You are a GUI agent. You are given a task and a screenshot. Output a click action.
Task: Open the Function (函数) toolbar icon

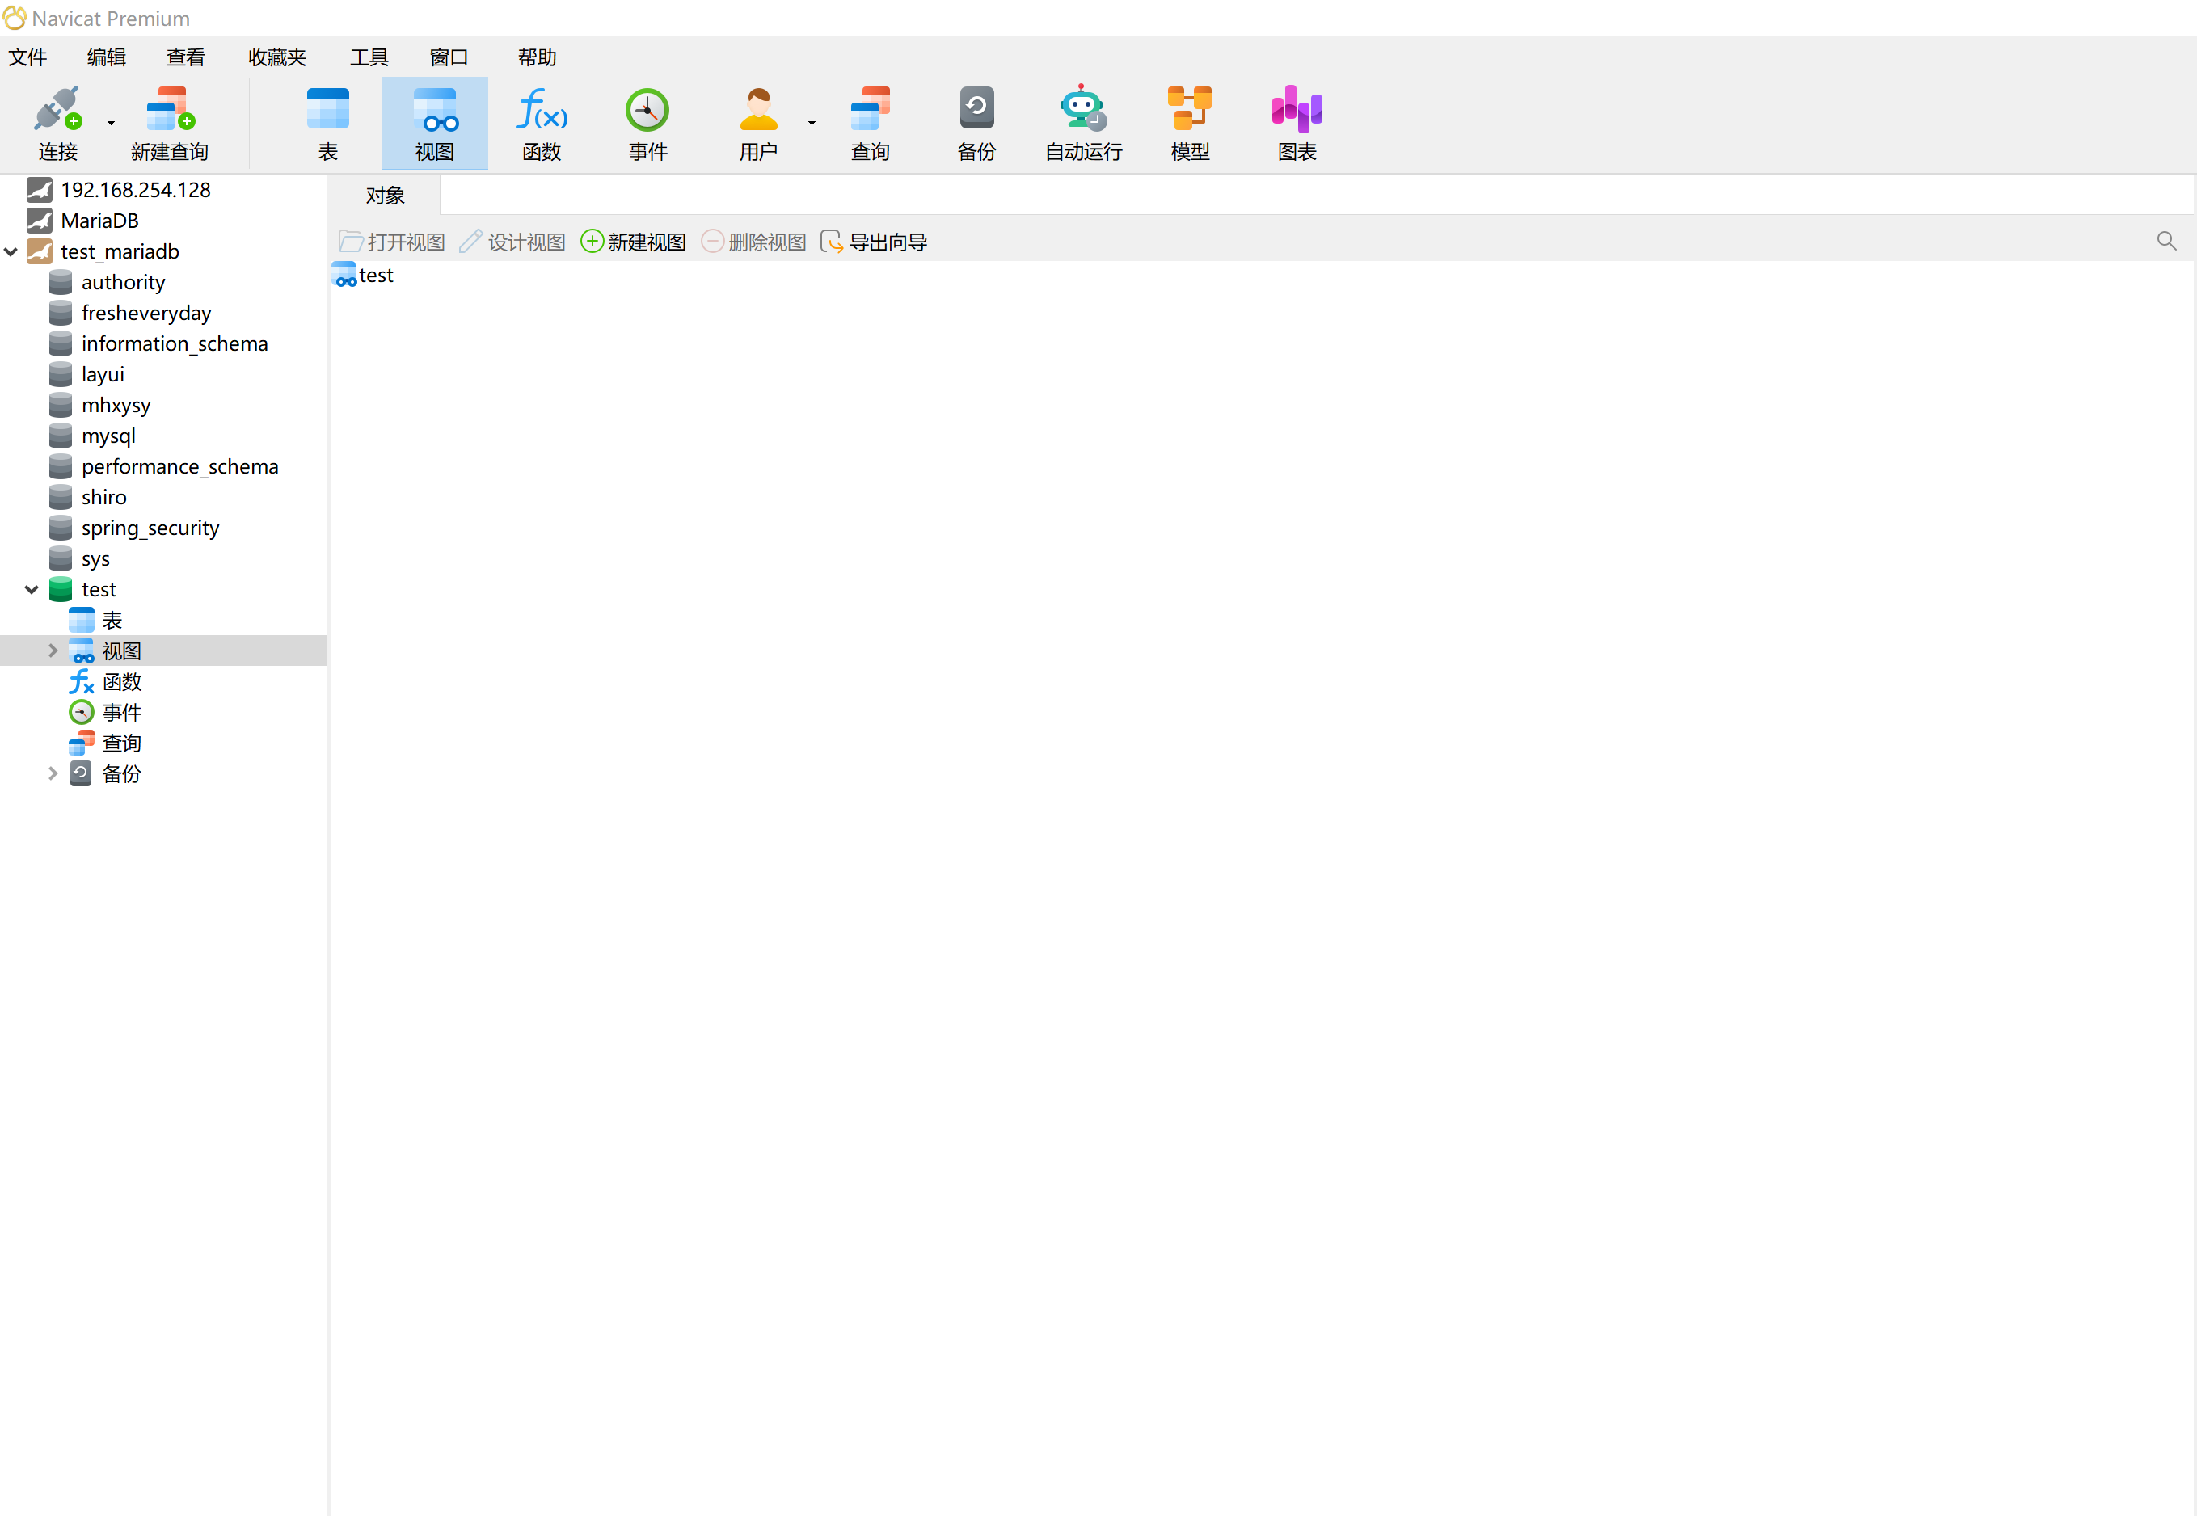pos(542,108)
